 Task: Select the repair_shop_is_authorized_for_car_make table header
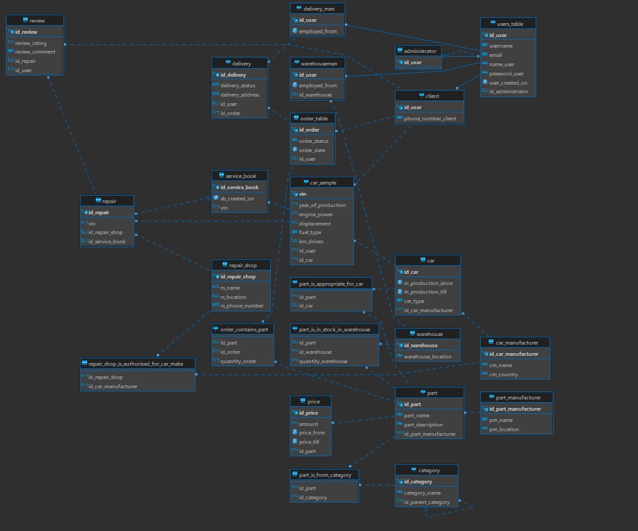(x=137, y=363)
